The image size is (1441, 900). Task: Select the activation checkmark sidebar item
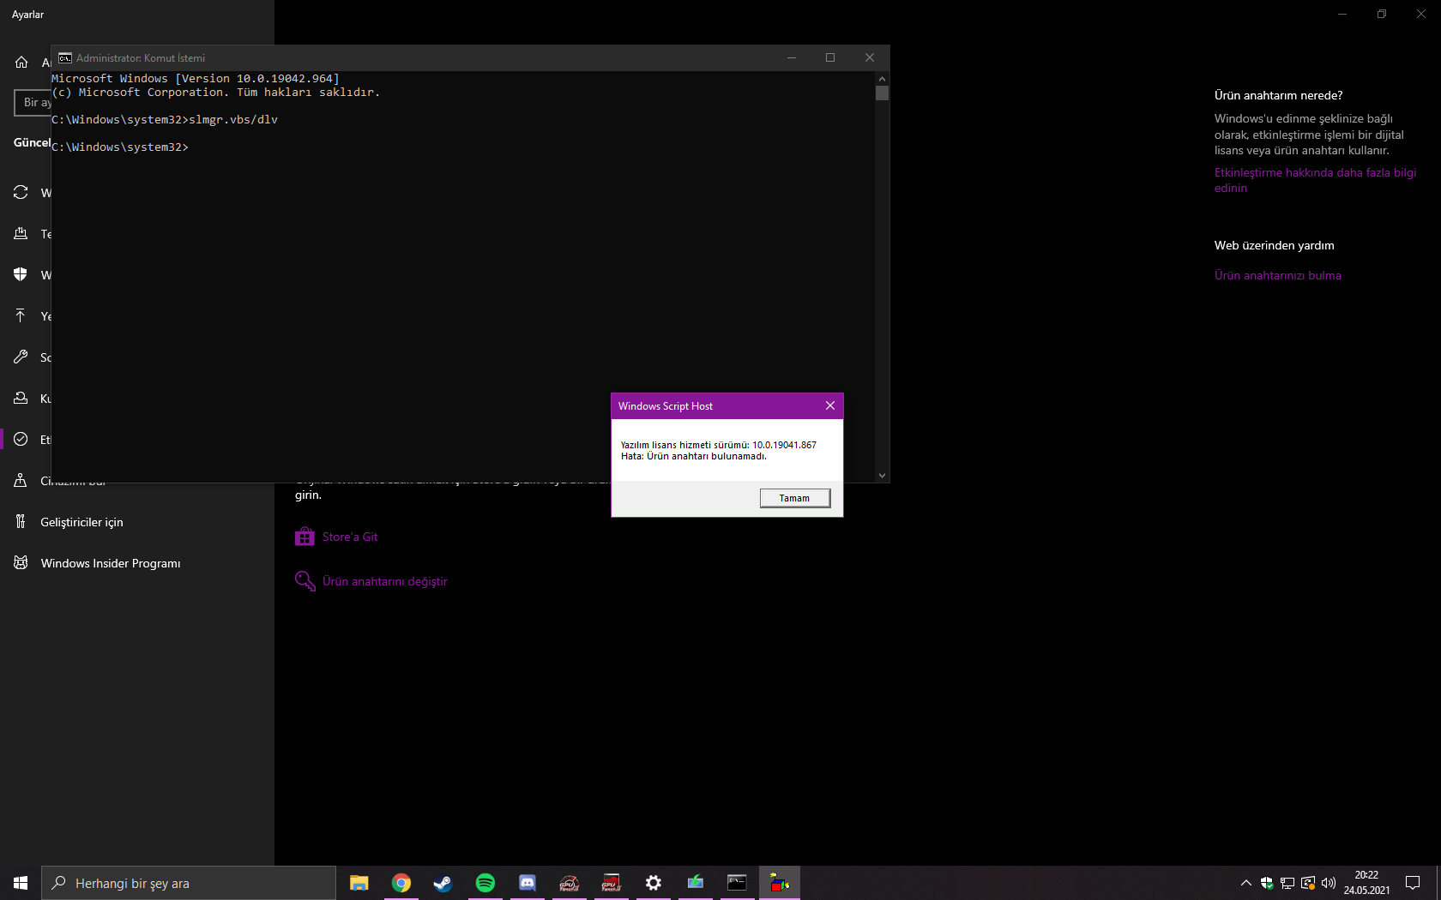pyautogui.click(x=21, y=440)
